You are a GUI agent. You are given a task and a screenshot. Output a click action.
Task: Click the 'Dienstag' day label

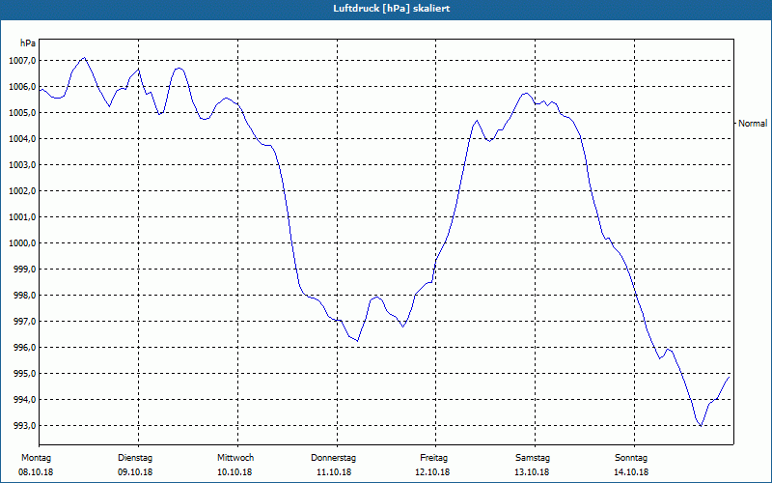point(135,458)
